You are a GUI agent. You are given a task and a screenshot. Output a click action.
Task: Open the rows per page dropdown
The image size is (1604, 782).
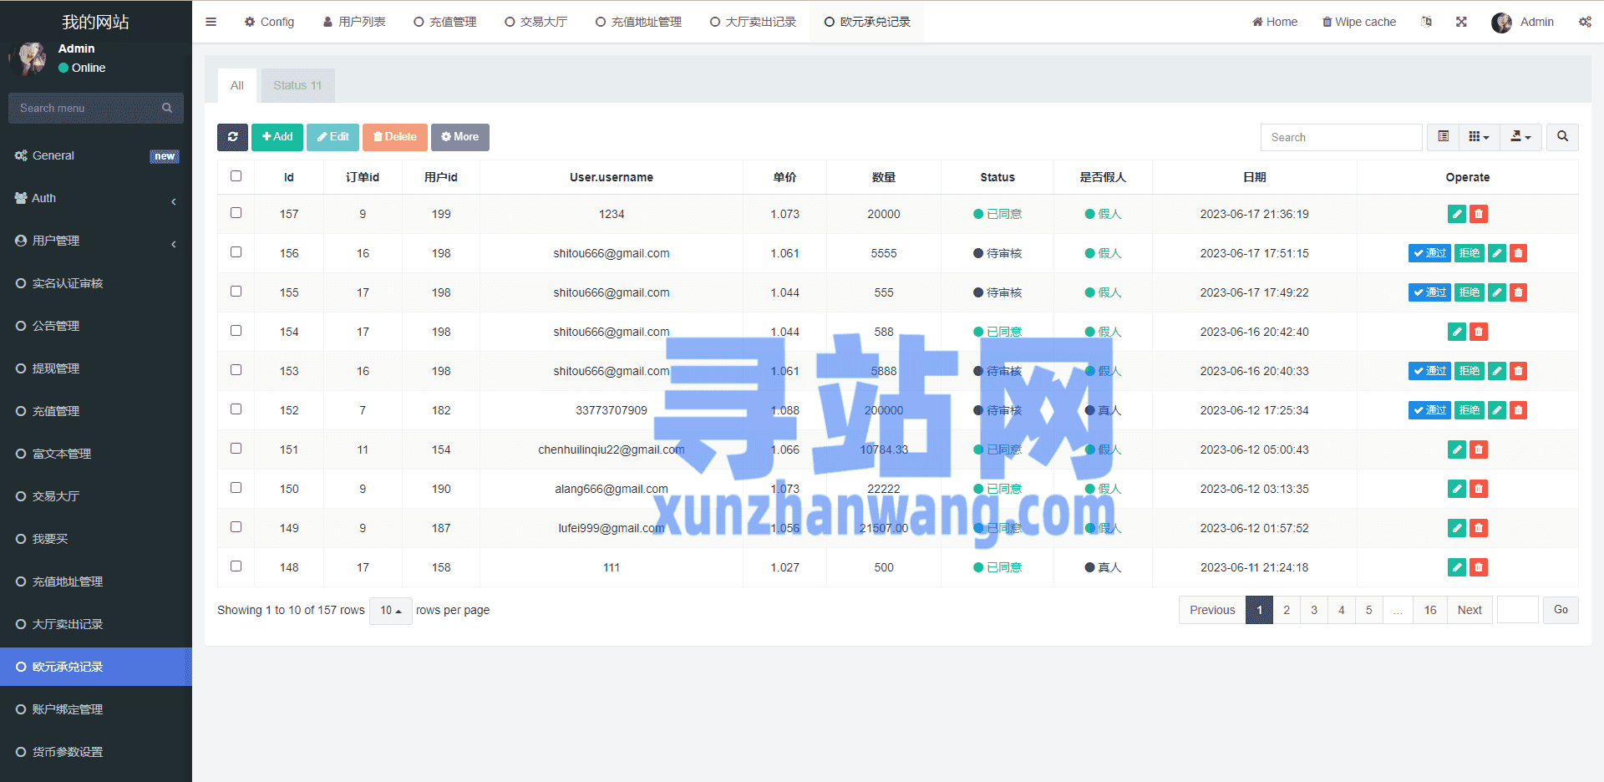(390, 611)
